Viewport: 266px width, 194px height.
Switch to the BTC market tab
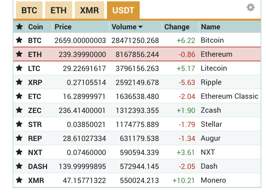click(29, 10)
